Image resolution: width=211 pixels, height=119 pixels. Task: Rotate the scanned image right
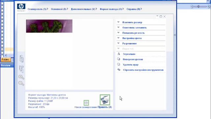[x=21, y=69]
